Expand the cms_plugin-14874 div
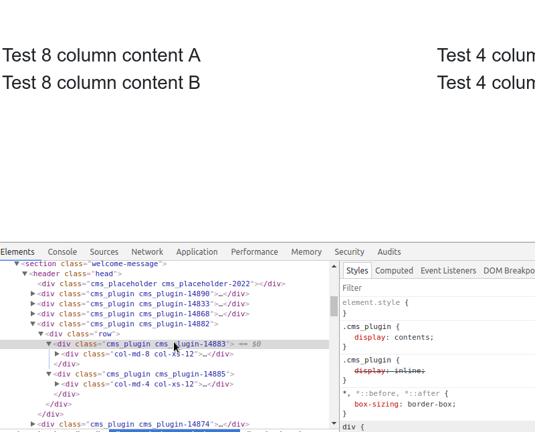 tap(33, 424)
